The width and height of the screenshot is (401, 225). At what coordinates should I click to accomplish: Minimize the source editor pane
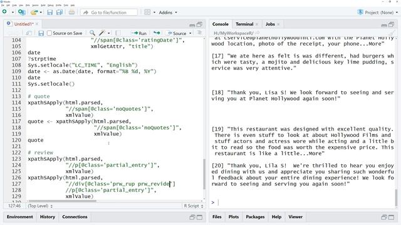click(x=192, y=25)
